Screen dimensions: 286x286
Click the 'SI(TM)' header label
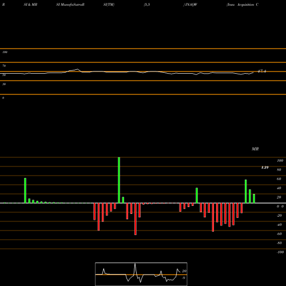pos(109,5)
